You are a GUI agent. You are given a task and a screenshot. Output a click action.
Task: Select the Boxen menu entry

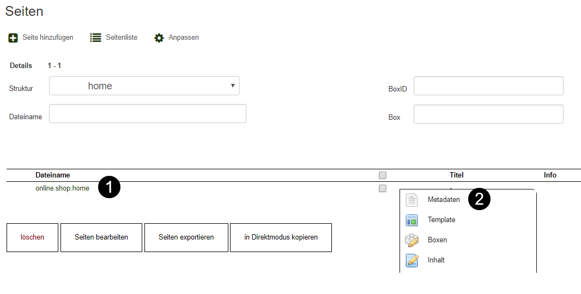click(437, 240)
